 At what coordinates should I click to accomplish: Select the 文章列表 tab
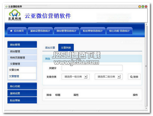pyautogui.click(x=66, y=48)
